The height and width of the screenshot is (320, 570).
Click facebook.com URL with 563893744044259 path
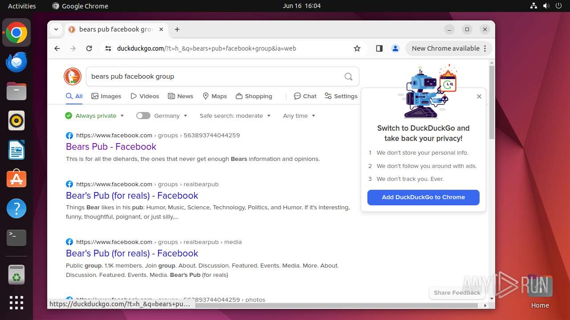click(x=158, y=135)
